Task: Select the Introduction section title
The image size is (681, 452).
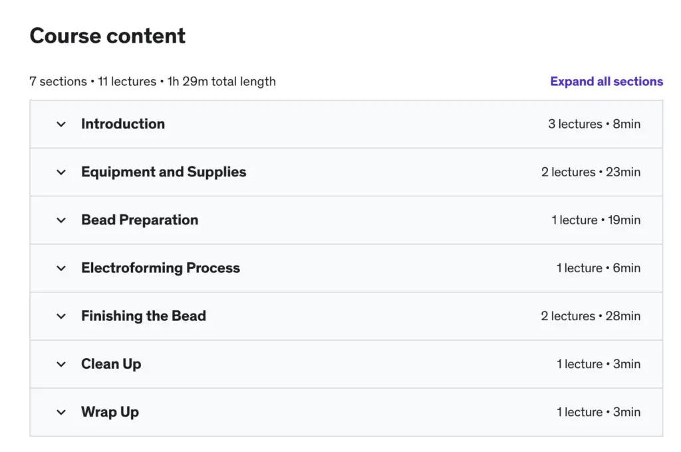Action: click(123, 124)
